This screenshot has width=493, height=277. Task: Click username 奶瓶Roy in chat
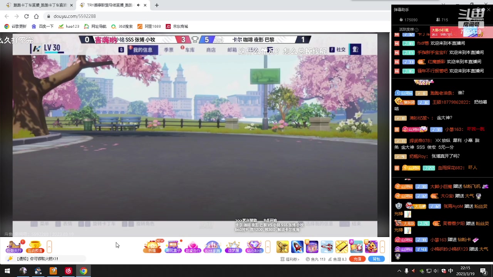(418, 157)
